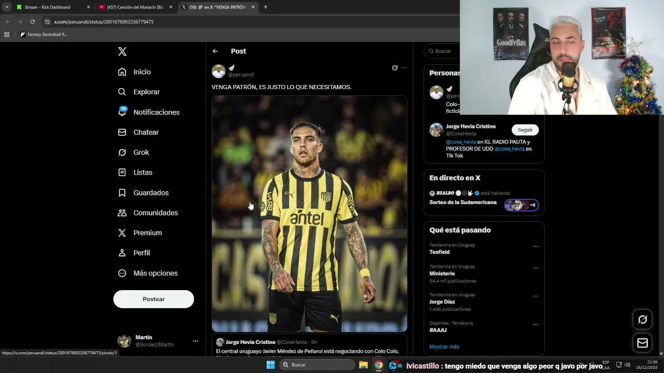Open the Peñarol player photo
Viewport: 664px width, 373px height.
[309, 213]
